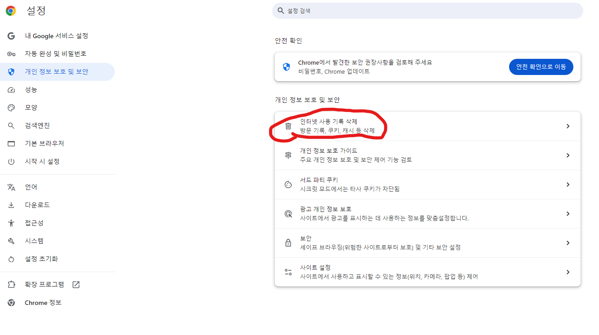Click the reset icon next to 설정 초기화
The height and width of the screenshot is (335, 599).
pos(11,259)
